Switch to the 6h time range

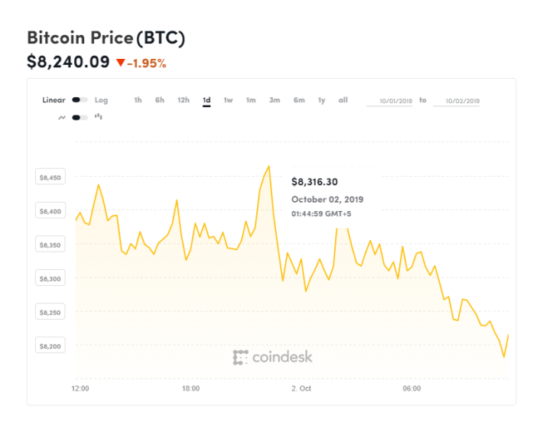pyautogui.click(x=160, y=100)
